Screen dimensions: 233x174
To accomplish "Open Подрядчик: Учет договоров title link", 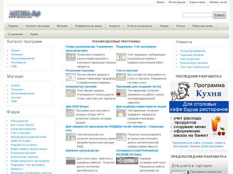I will click(136, 47).
